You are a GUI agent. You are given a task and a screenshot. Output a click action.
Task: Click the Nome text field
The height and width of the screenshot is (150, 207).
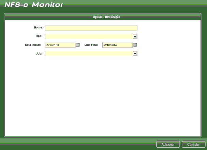[91, 28]
